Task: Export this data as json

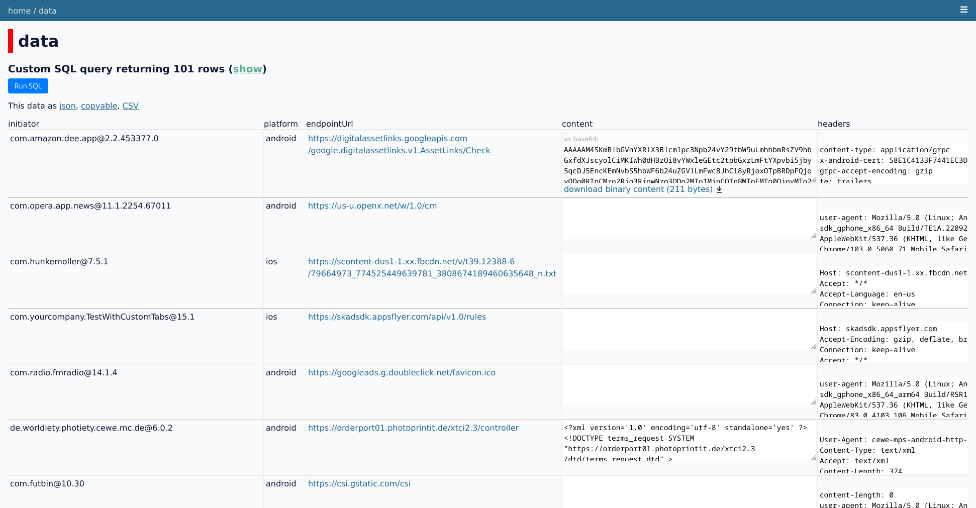Action: point(67,106)
